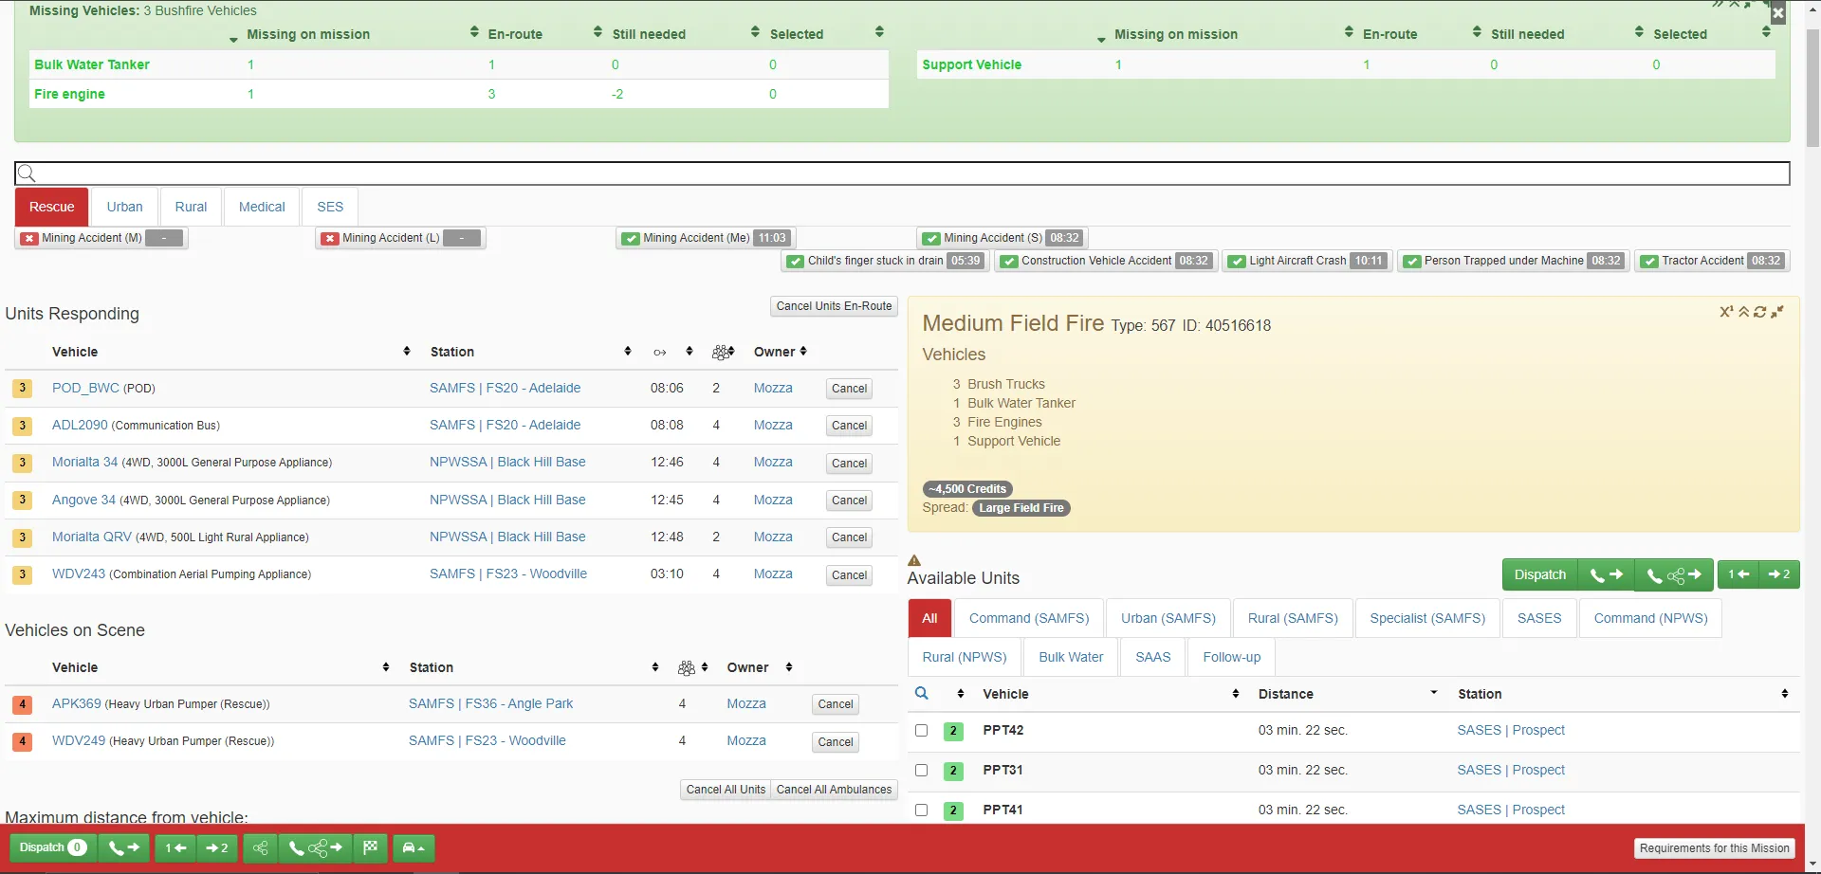Collapse the mission panel with the double chevron
Screen dimensions: 1821x874
click(1743, 312)
